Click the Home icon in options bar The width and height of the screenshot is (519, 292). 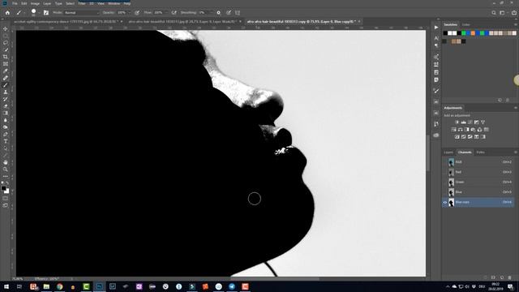tap(7, 13)
